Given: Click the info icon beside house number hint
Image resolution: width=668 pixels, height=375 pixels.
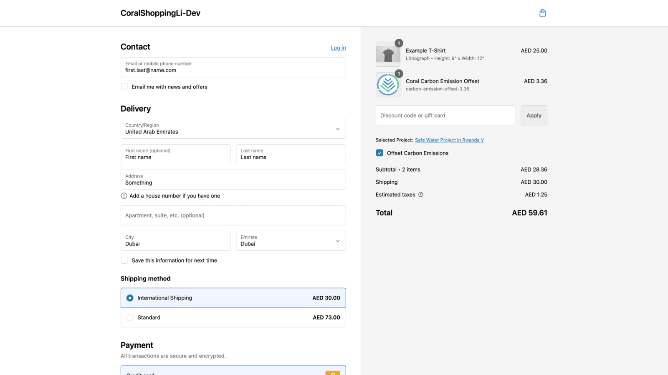Looking at the screenshot, I should pyautogui.click(x=124, y=196).
